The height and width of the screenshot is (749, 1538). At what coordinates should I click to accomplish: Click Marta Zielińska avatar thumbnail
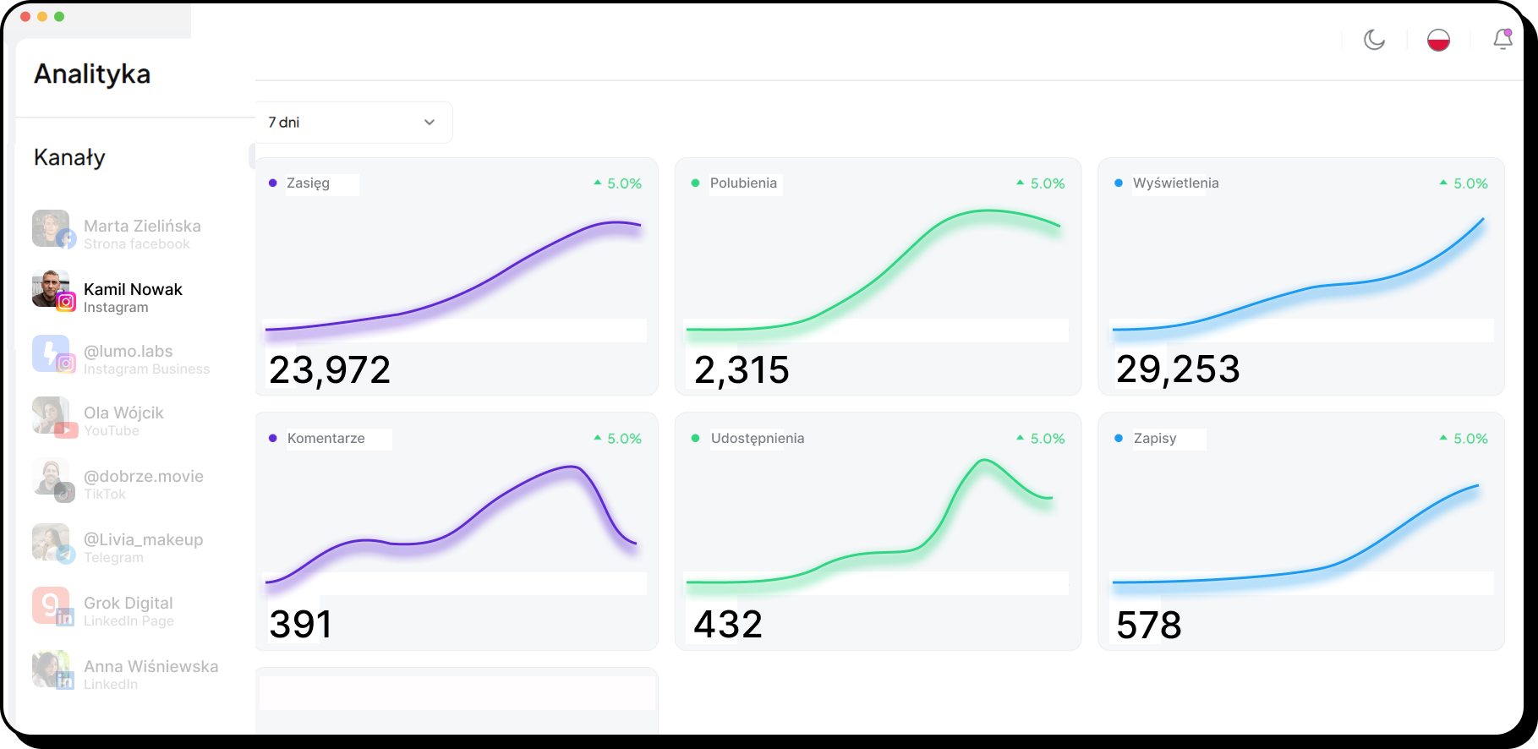[x=51, y=228]
